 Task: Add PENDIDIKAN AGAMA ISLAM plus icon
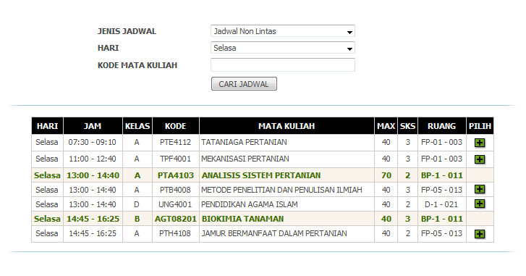coord(480,204)
